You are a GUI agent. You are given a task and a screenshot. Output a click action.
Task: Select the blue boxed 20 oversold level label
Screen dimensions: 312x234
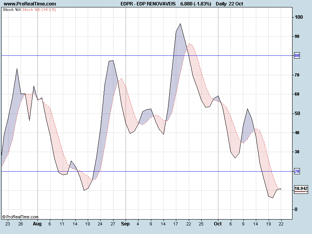pos(297,171)
